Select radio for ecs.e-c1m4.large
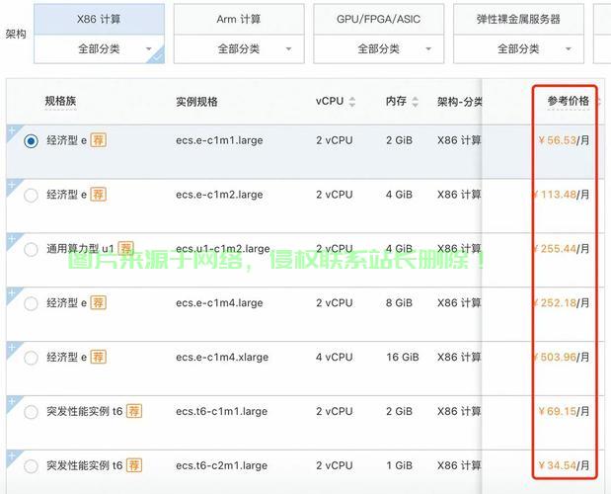This screenshot has width=611, height=494. pos(31,303)
